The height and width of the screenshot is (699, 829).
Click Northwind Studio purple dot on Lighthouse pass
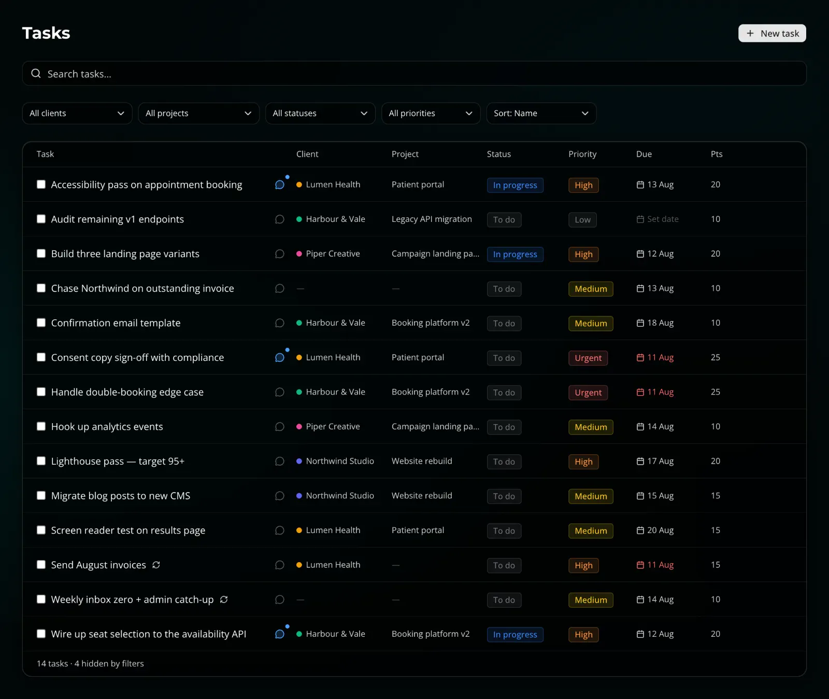(299, 461)
